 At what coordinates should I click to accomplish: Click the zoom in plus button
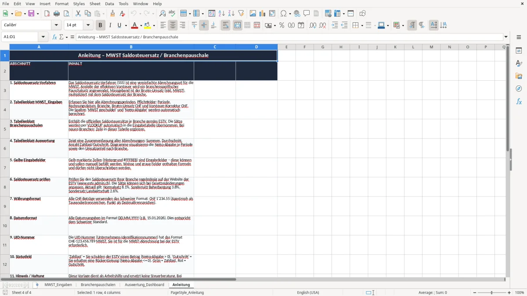[509, 292]
